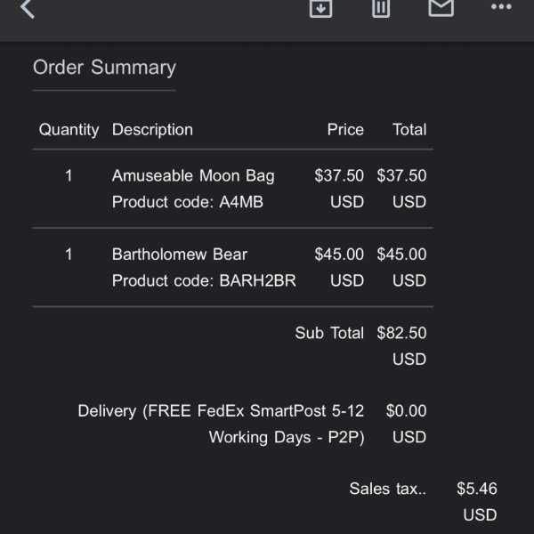
Task: Archive this email with the download-box icon
Action: coord(320,7)
